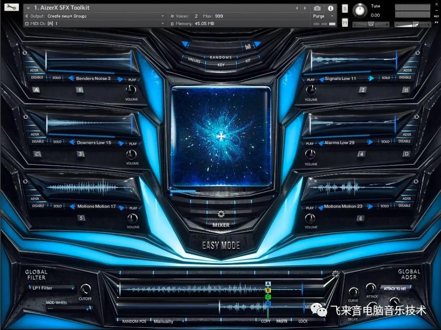Click the pan center icon below Tune
This screenshot has width=441, height=330.
[x=371, y=25]
